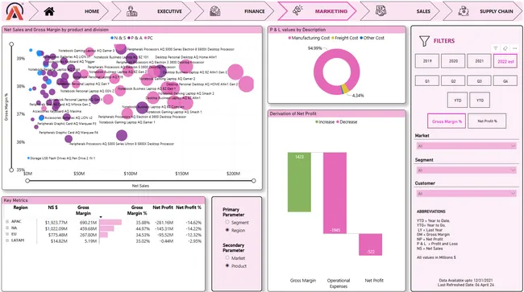Click the 44.97% Gross Margin % cell
Image resolution: width=524 pixels, height=292 pixels.
pos(143,228)
